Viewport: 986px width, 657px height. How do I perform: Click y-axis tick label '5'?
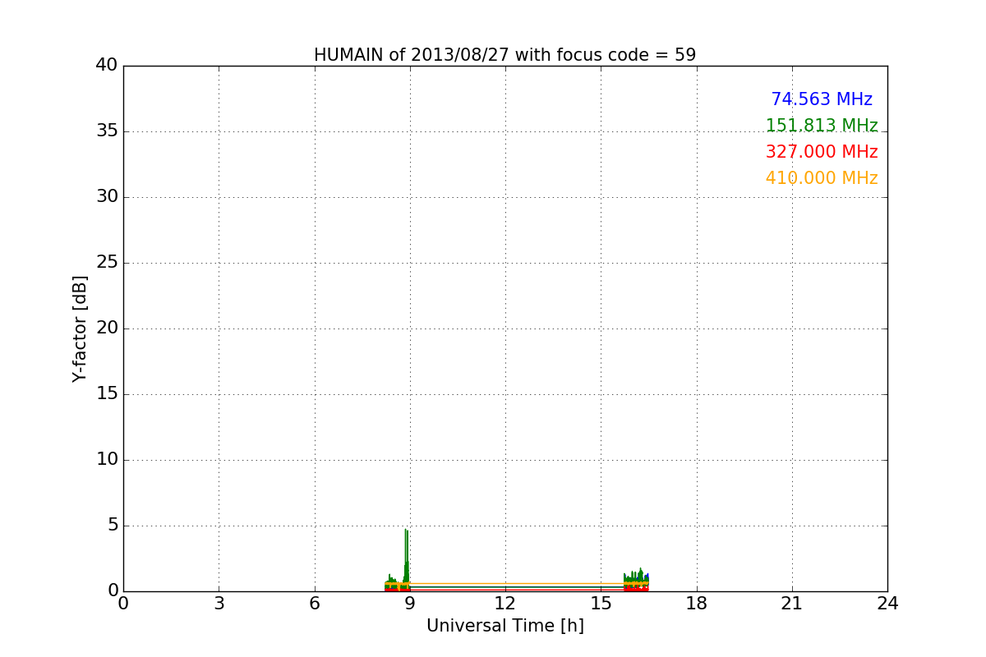(113, 526)
